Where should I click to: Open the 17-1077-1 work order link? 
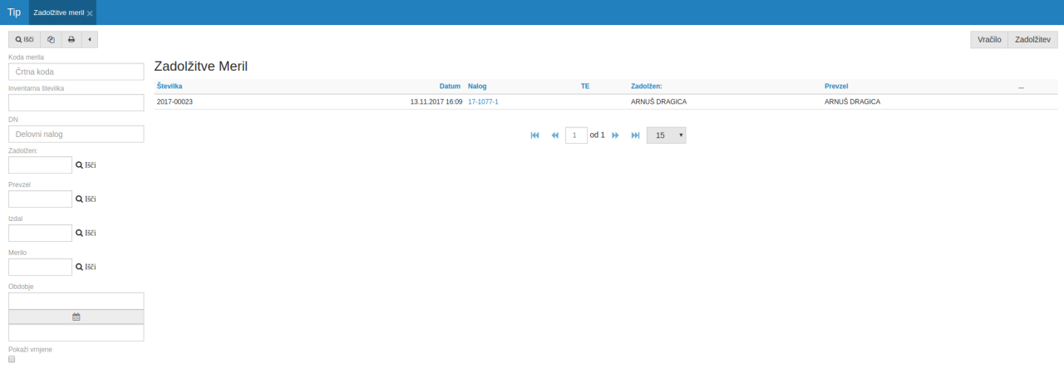(483, 101)
